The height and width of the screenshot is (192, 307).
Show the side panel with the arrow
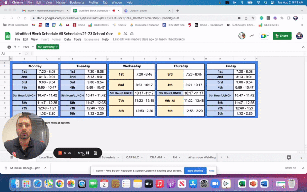[301, 157]
